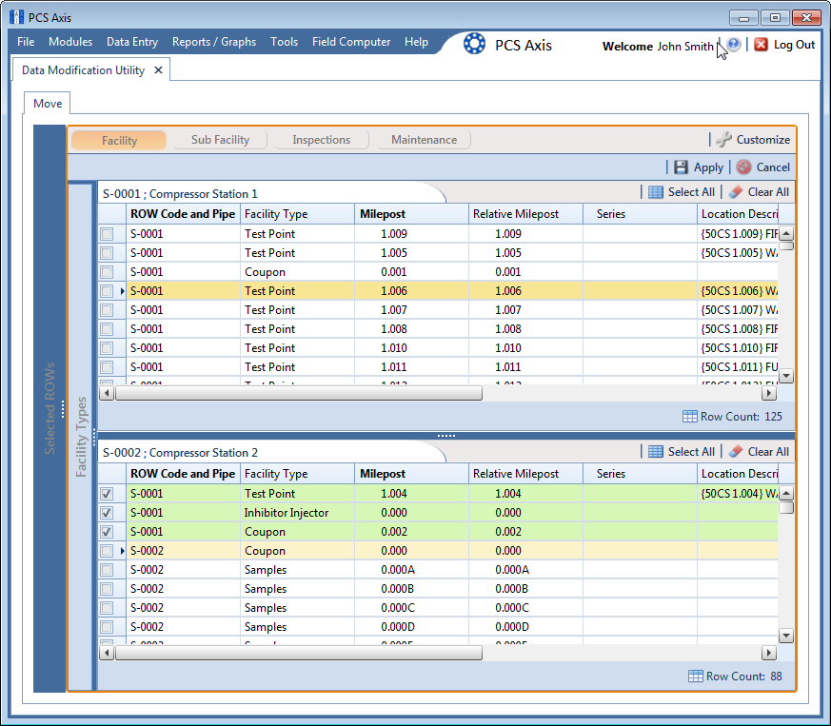Click the Customize label
831x726 pixels.
(x=763, y=140)
